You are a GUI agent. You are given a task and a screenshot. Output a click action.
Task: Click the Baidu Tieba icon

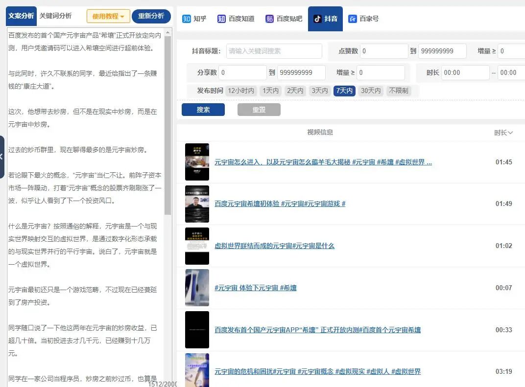[269, 19]
